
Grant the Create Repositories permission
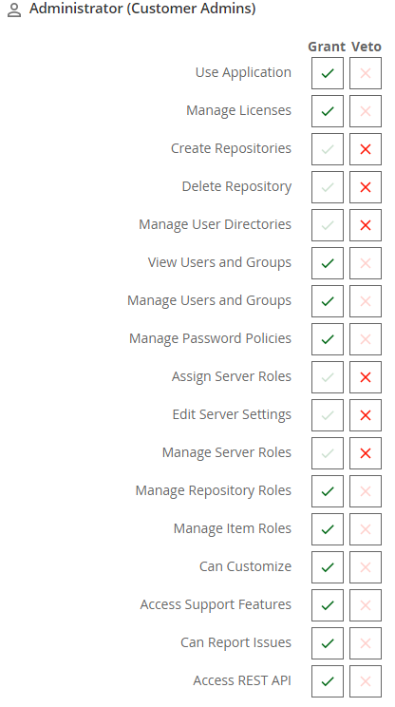328,149
